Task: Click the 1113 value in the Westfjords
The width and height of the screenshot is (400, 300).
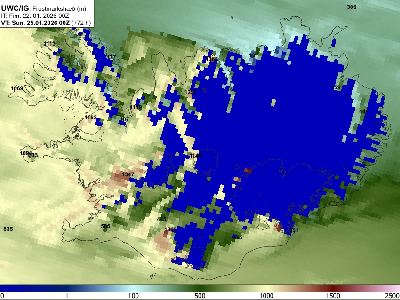Action: coord(49,44)
